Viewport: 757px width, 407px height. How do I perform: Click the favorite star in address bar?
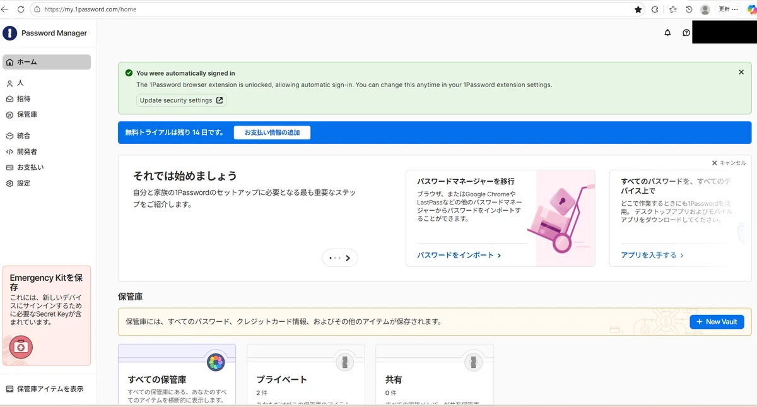tap(638, 9)
